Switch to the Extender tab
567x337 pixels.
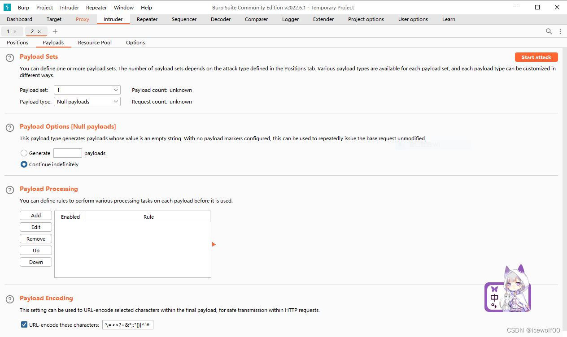[x=323, y=19]
